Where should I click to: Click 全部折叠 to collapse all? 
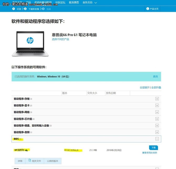click(x=156, y=88)
